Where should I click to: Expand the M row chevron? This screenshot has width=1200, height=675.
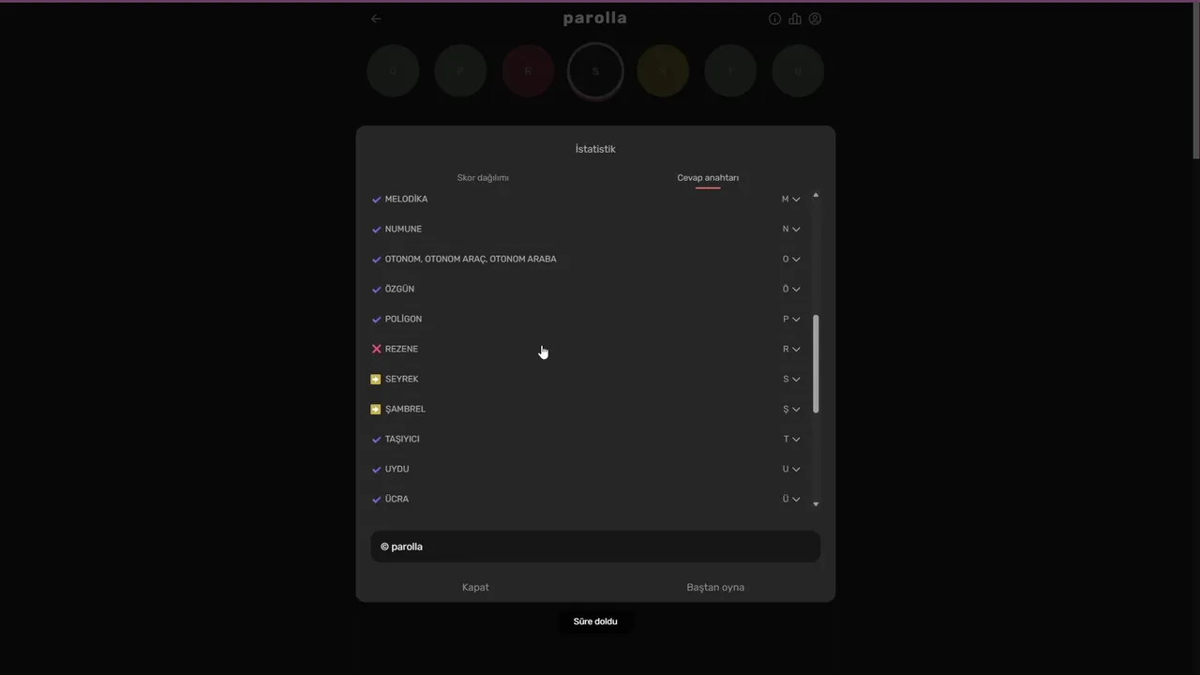coord(796,200)
